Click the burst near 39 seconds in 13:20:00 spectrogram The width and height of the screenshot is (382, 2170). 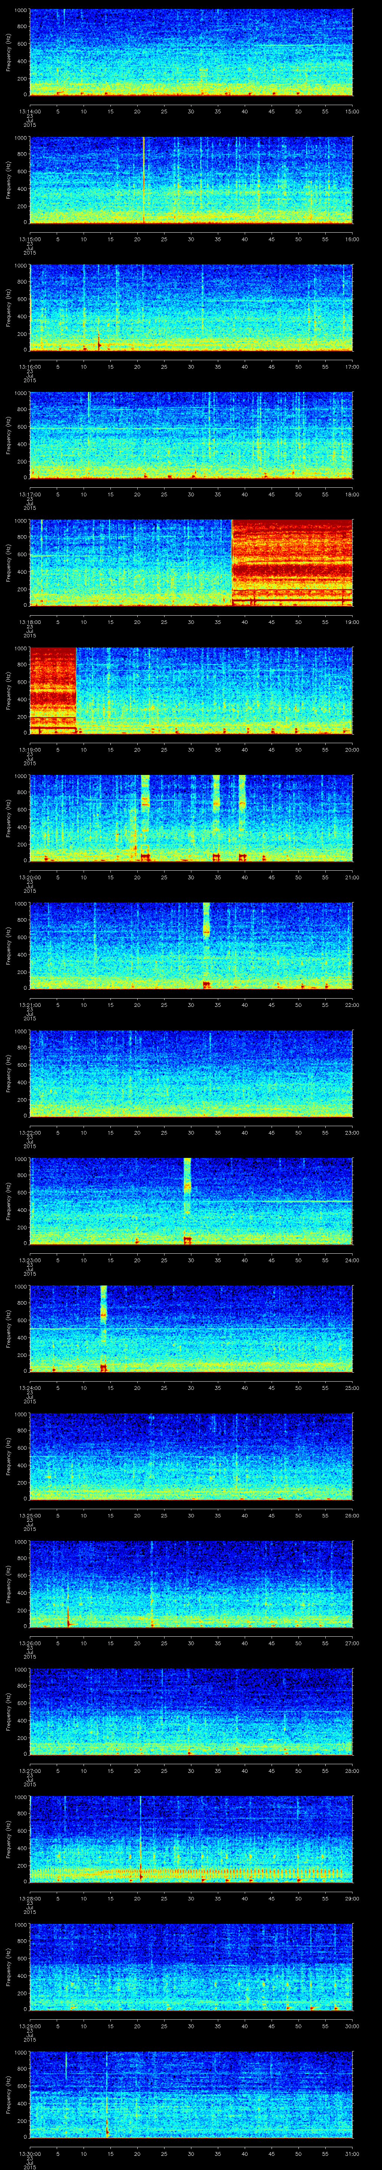point(242,818)
